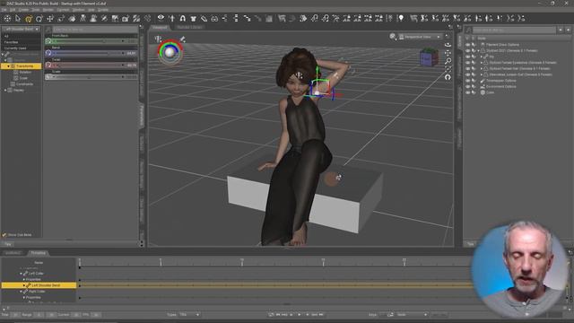Image resolution: width=574 pixels, height=323 pixels.
Task: Select the Scale tool in toolbar
Action: pos(61,18)
